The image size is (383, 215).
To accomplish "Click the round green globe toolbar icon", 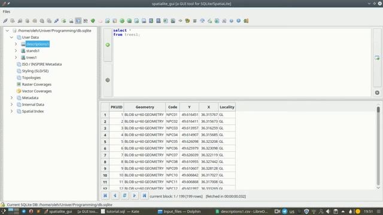I will pos(122,21).
